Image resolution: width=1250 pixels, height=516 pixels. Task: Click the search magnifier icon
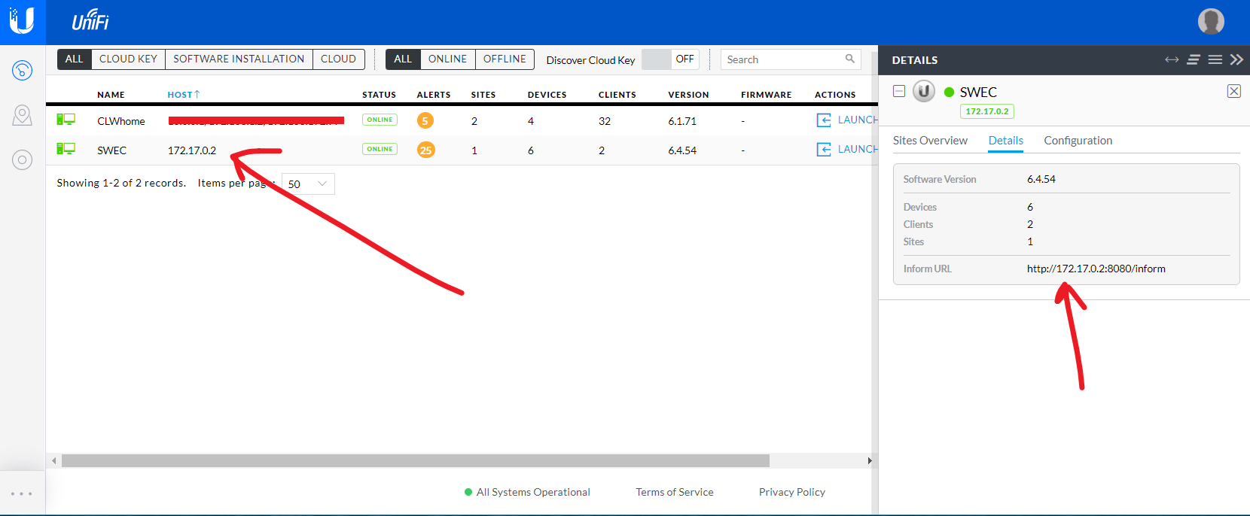click(x=849, y=59)
